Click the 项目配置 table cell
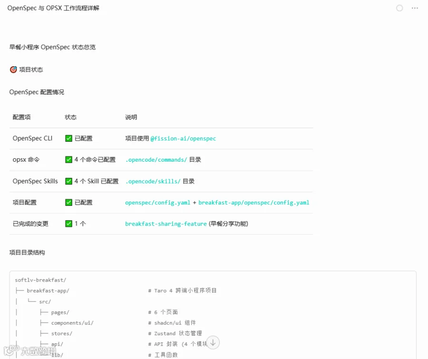428x359 pixels. 25,202
